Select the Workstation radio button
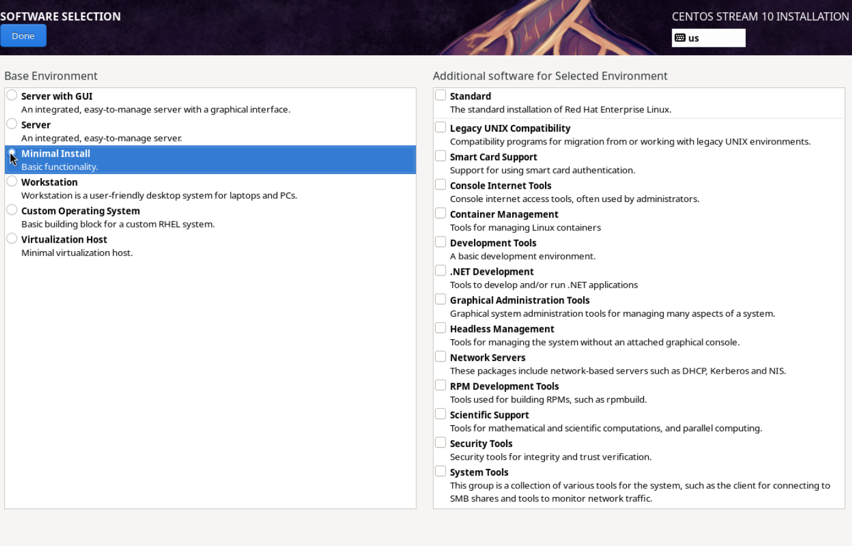The height and width of the screenshot is (546, 852). pyautogui.click(x=12, y=181)
